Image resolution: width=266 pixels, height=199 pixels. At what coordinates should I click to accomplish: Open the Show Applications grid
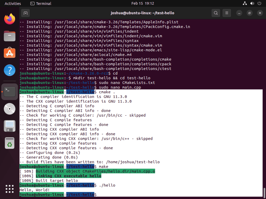[9, 189]
